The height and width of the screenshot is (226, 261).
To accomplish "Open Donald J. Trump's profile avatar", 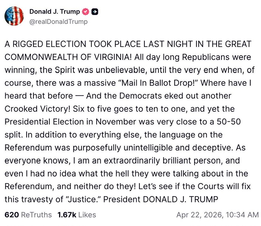I will [x=15, y=16].
